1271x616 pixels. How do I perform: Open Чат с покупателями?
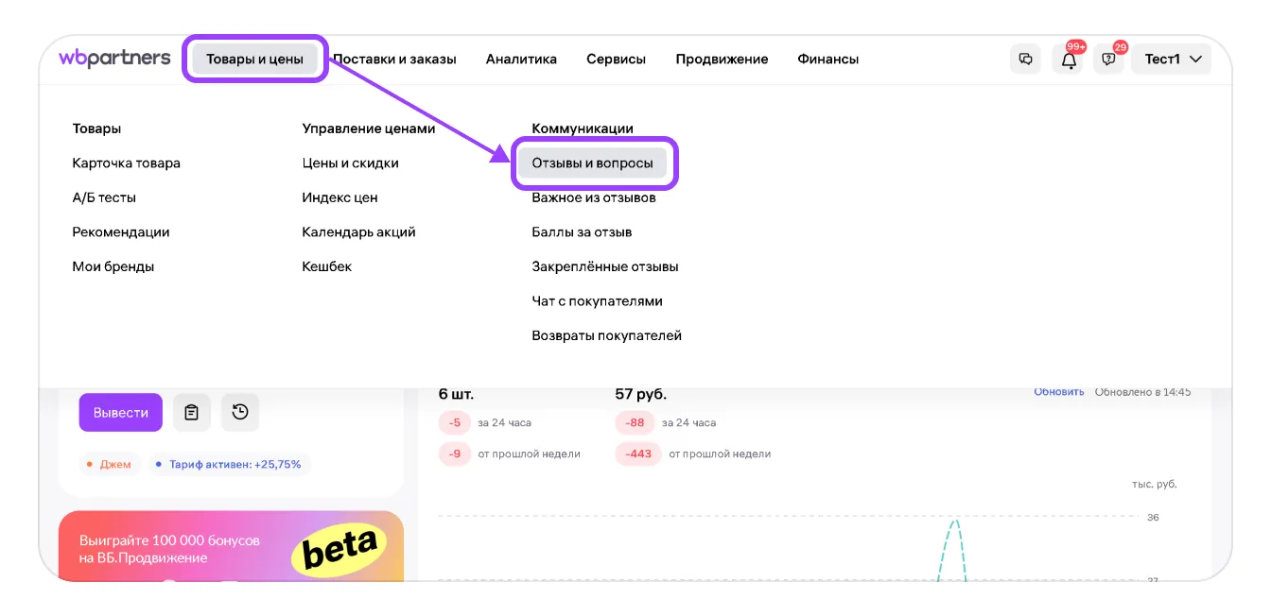click(x=597, y=301)
